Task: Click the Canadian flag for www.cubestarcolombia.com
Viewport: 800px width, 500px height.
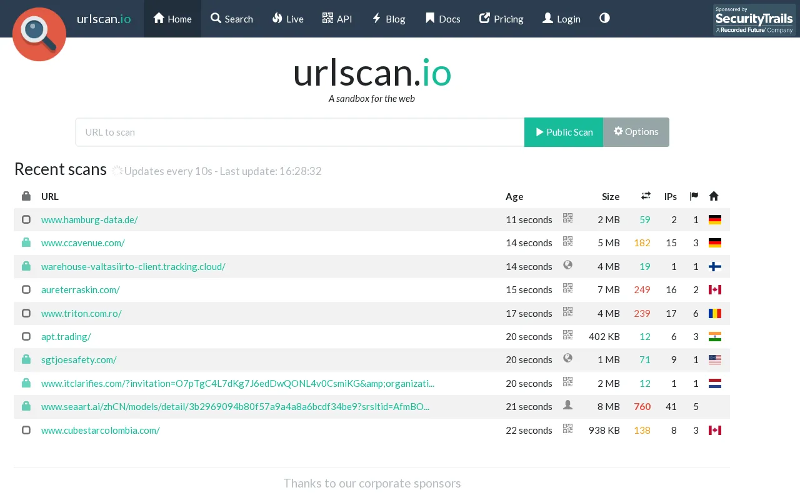Action: pyautogui.click(x=715, y=430)
